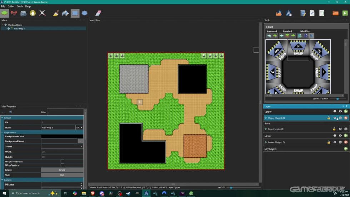
Task: Enable the Wrap Horizontal checkbox
Action: tap(62, 162)
